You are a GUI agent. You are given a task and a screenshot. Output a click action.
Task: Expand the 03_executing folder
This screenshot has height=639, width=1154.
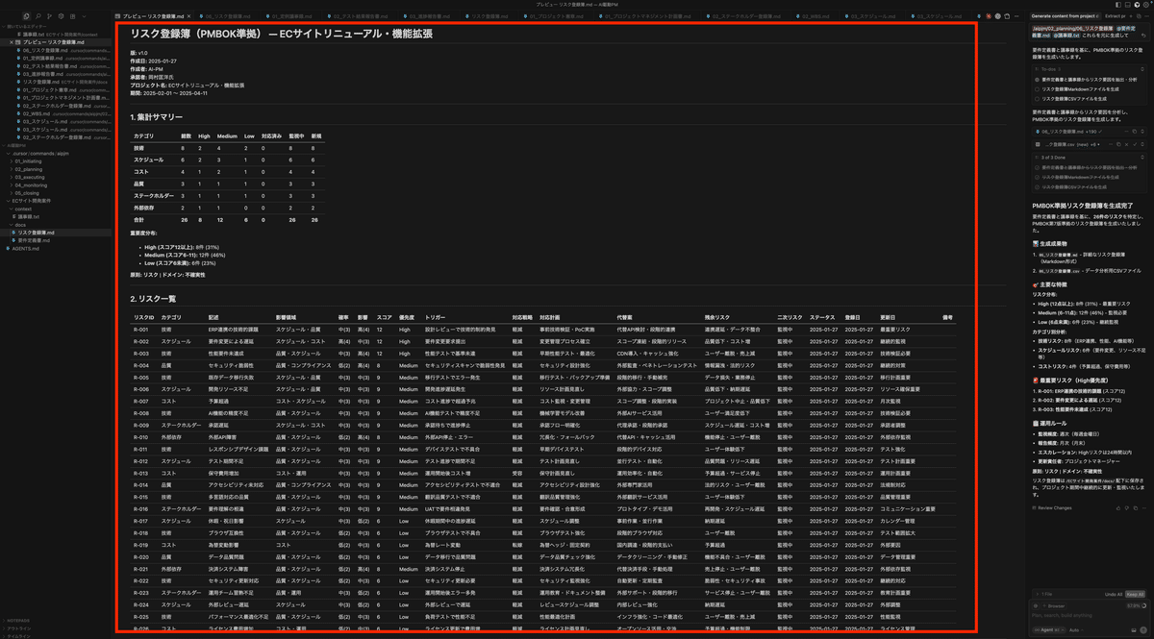pos(58,178)
